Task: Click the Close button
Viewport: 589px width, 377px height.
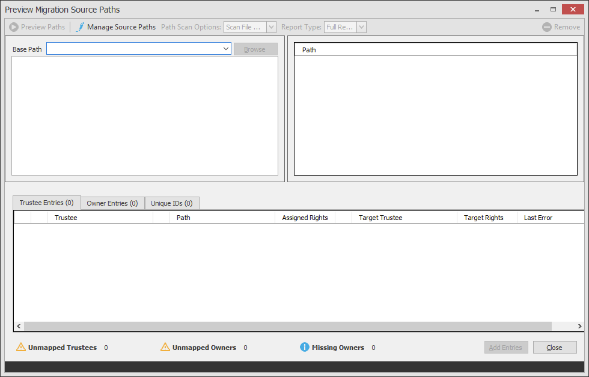Action: (x=555, y=348)
